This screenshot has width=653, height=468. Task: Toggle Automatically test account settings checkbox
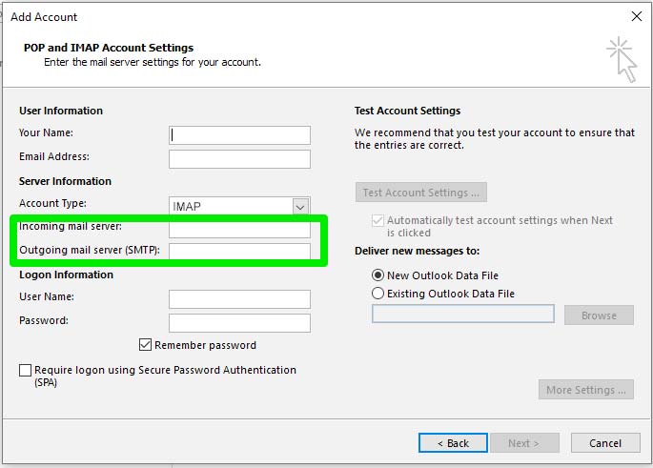click(x=378, y=220)
